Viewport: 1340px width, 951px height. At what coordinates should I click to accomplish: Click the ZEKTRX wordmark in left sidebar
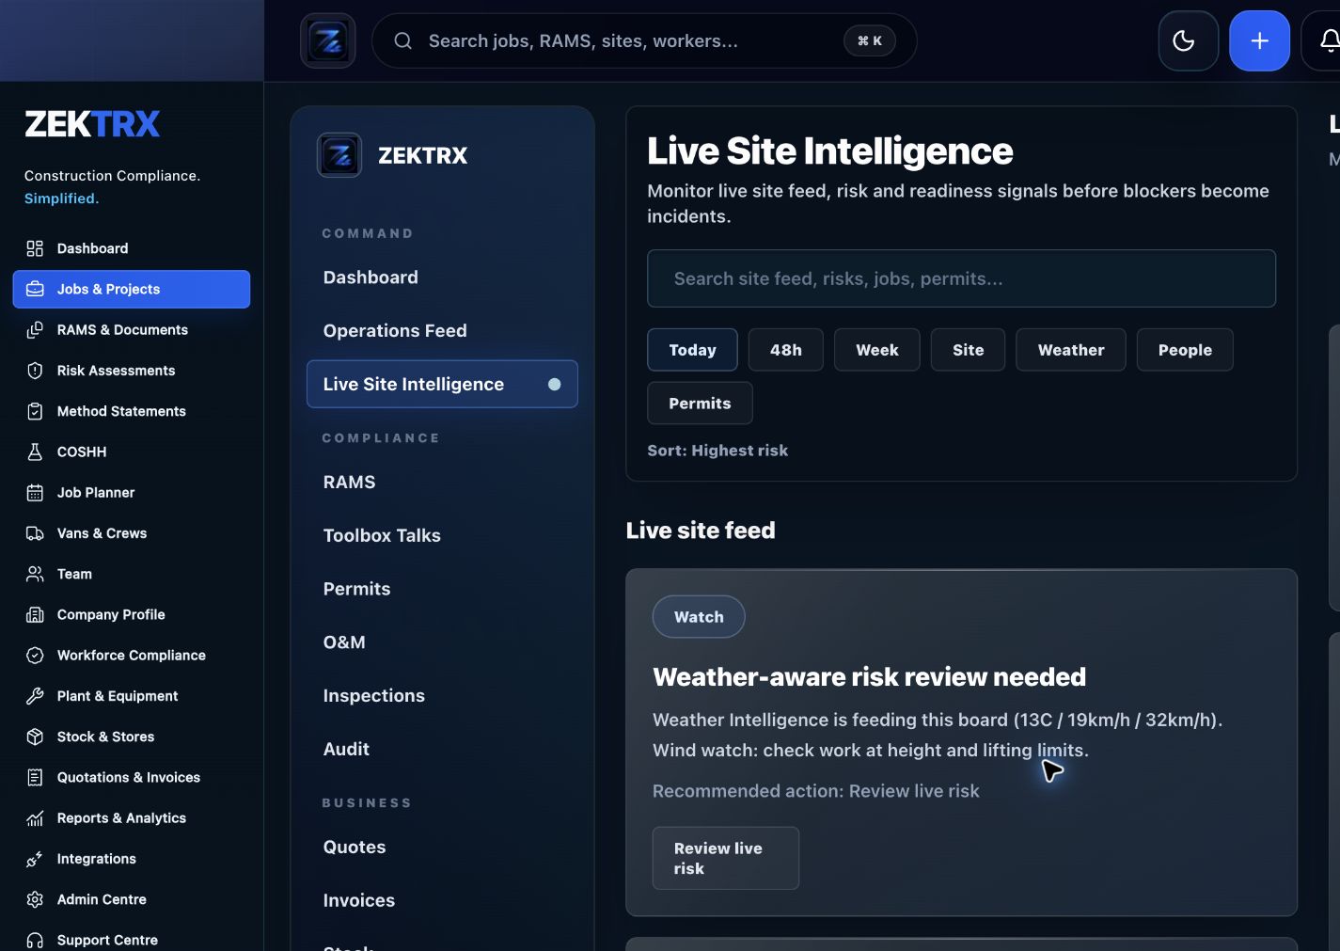92,124
